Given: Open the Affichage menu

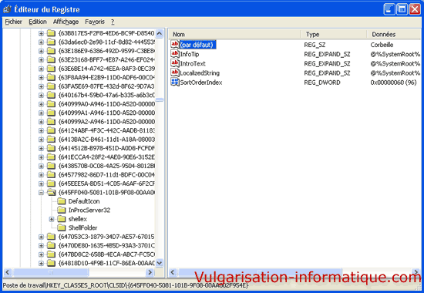Looking at the screenshot, I should (66, 22).
